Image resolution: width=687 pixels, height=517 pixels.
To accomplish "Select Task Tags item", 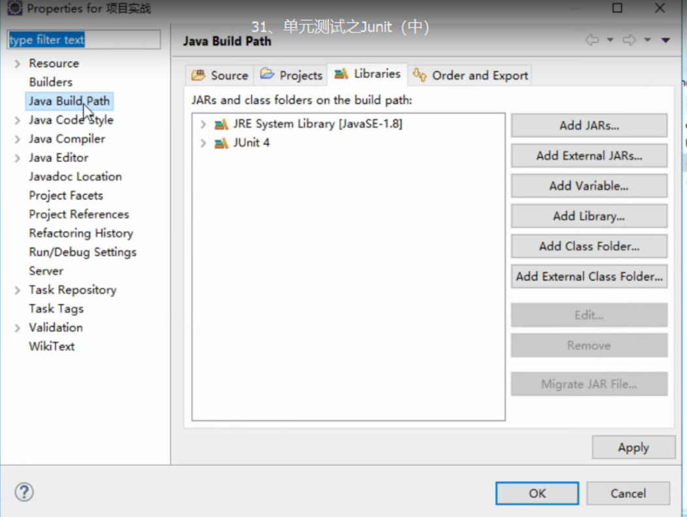I will [x=56, y=309].
